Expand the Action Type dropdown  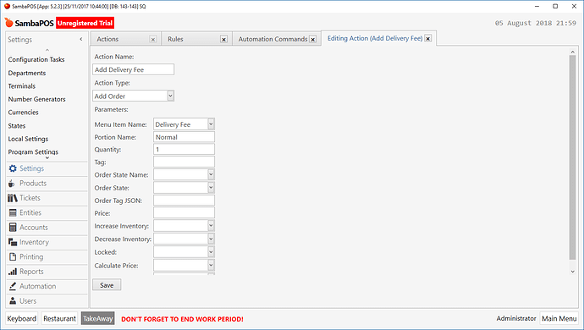tap(170, 96)
